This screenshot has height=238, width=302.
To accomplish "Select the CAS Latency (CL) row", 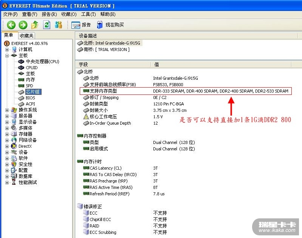I will (x=121, y=168).
